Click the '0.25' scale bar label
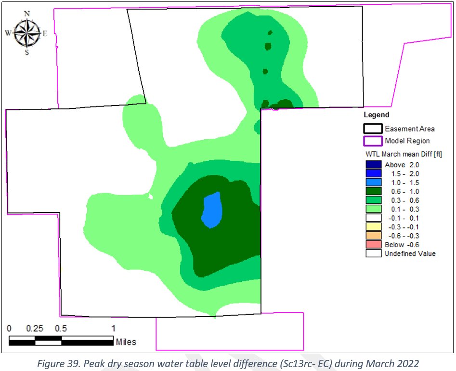The width and height of the screenshot is (456, 371). click(35, 329)
